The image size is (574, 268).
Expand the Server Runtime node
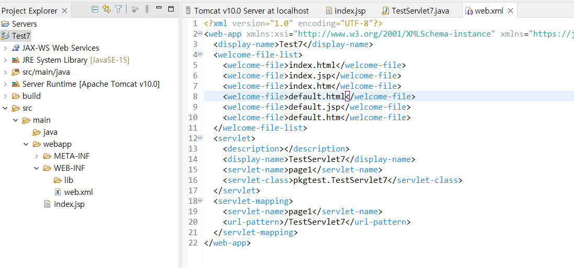tap(5, 84)
